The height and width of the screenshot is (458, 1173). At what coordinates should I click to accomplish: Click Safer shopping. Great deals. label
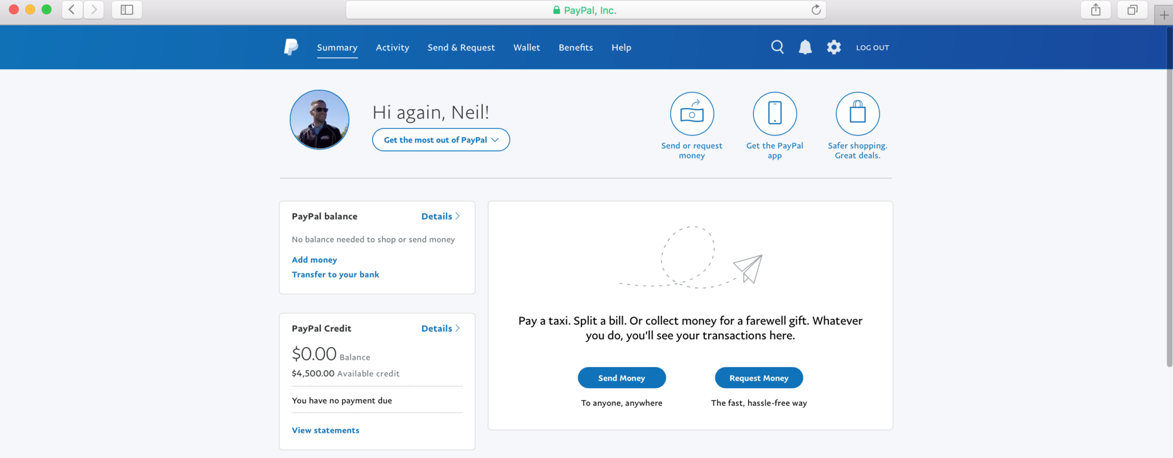coord(857,151)
